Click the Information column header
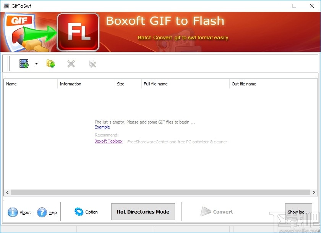Image resolution: width=321 pixels, height=233 pixels. 86,84
